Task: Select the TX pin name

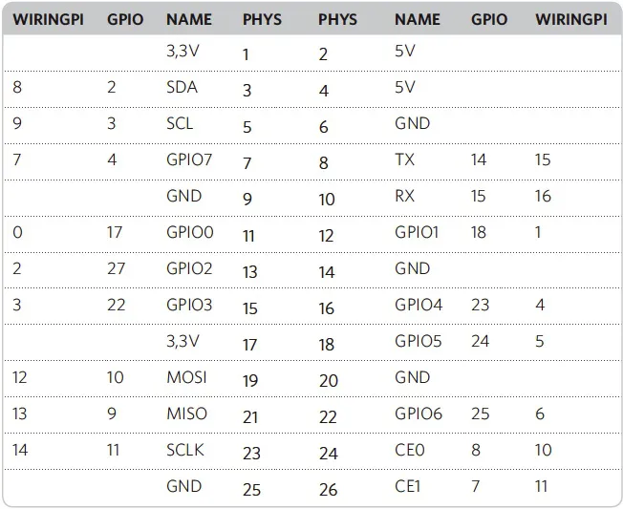Action: pyautogui.click(x=403, y=159)
